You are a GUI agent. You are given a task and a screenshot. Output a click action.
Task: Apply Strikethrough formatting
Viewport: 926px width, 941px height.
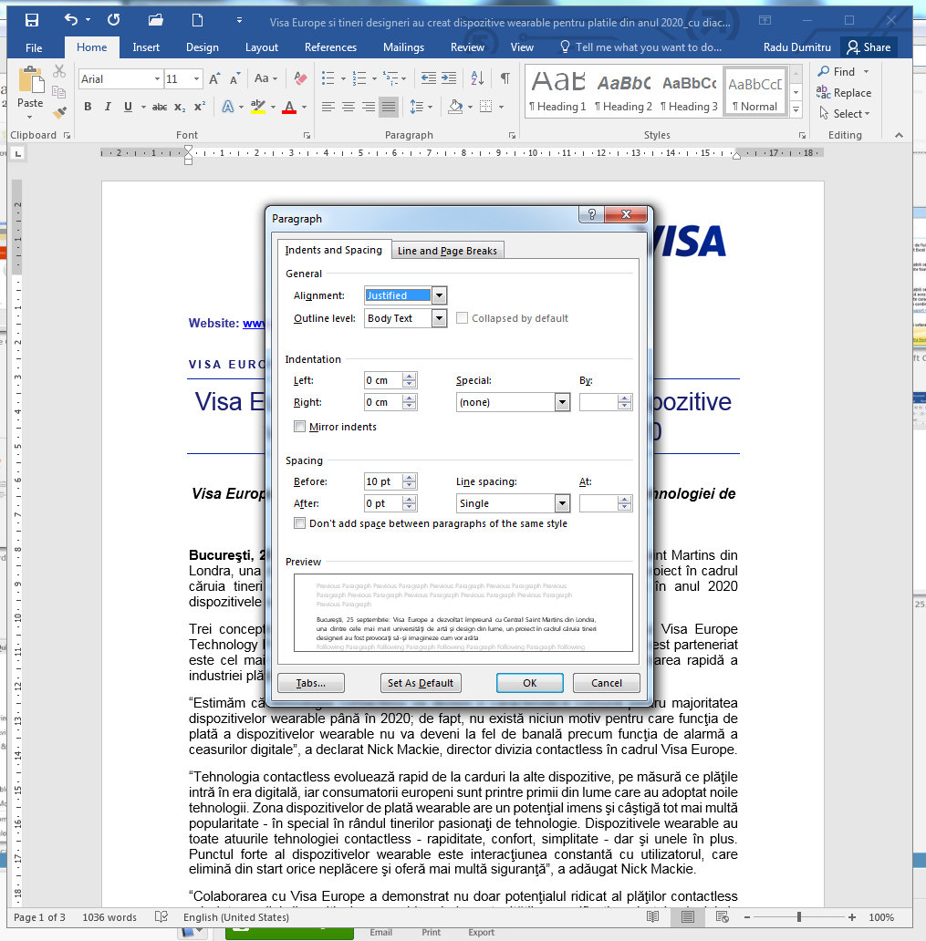[x=159, y=107]
